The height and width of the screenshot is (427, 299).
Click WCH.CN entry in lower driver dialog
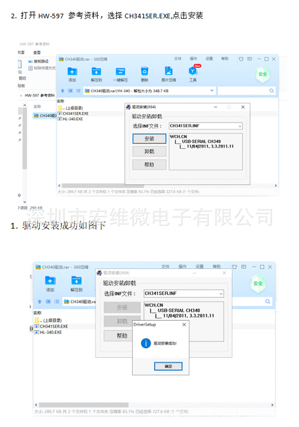coord(154,305)
